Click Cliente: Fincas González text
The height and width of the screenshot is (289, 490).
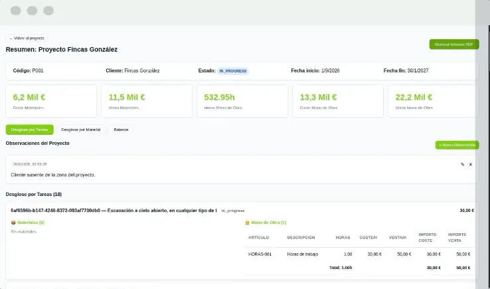[133, 70]
